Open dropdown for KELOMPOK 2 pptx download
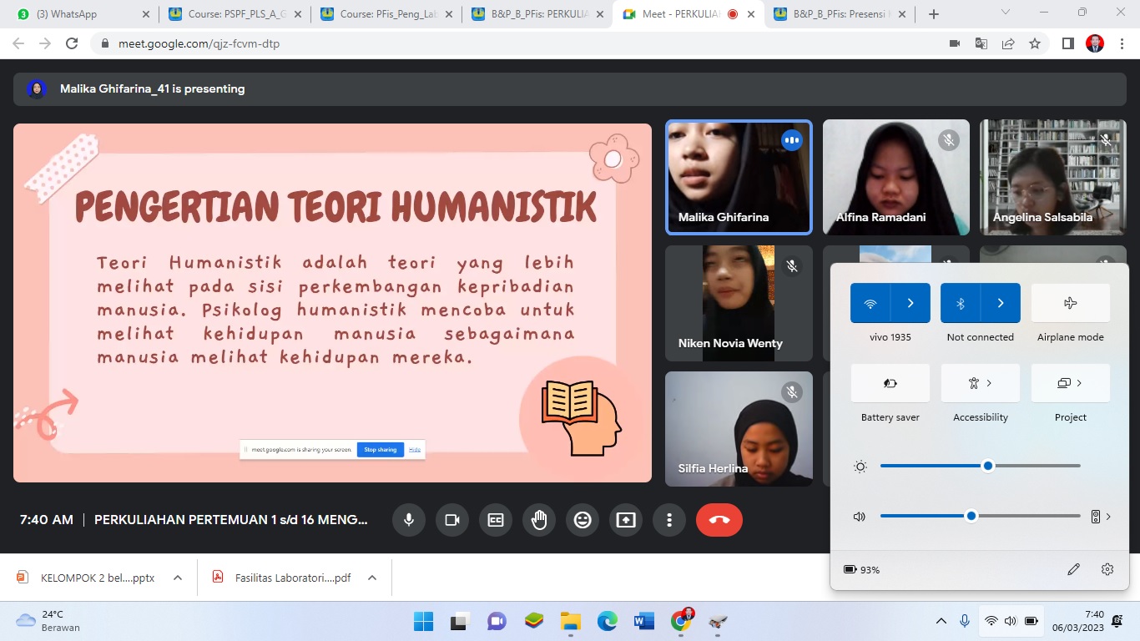Image resolution: width=1140 pixels, height=641 pixels. (x=178, y=578)
